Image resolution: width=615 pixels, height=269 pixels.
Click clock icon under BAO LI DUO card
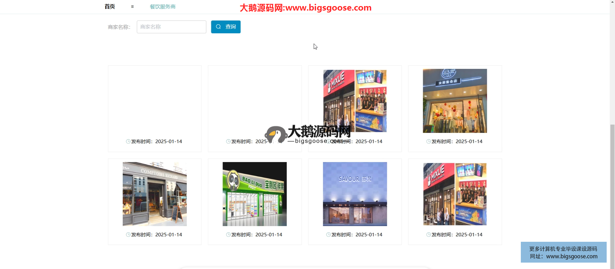[x=228, y=235]
